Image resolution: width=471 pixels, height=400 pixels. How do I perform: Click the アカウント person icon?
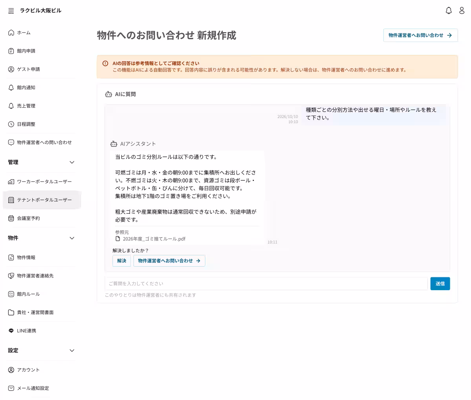pyautogui.click(x=11, y=370)
